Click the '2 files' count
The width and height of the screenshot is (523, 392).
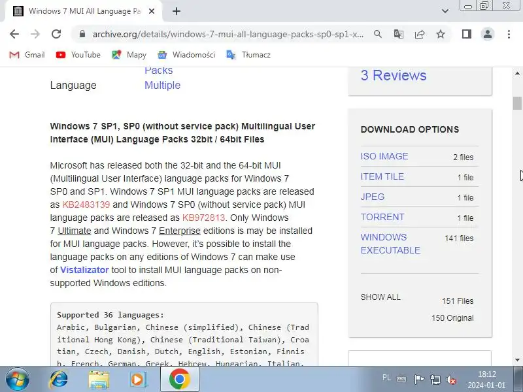464,157
